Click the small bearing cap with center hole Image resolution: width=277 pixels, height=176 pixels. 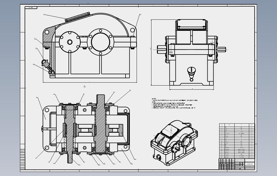[x=70, y=42]
